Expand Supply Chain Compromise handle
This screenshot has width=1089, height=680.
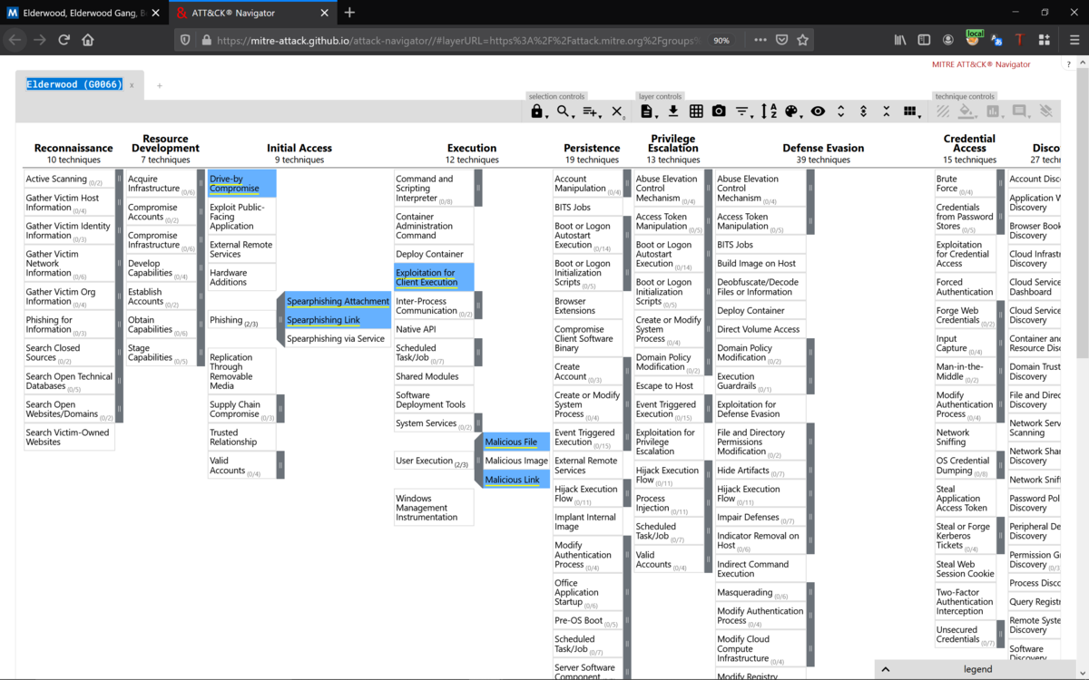(x=280, y=409)
